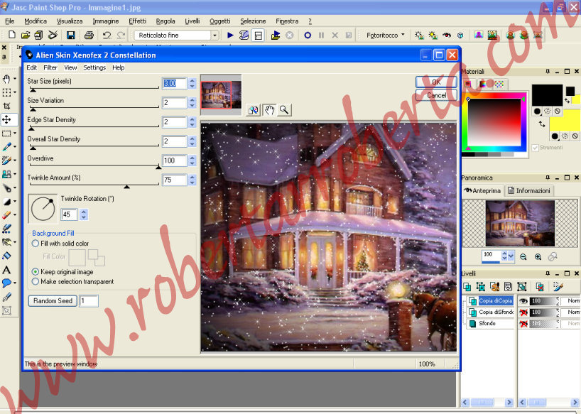This screenshot has width=581, height=414.
Task: Click the Random Seed value field
Action: tap(89, 300)
